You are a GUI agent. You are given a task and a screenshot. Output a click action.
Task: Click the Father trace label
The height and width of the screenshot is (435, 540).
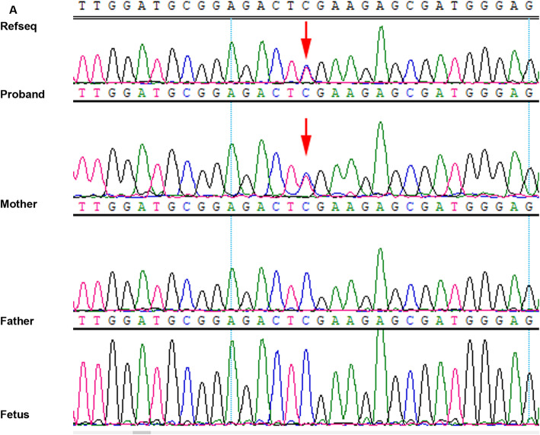click(18, 321)
